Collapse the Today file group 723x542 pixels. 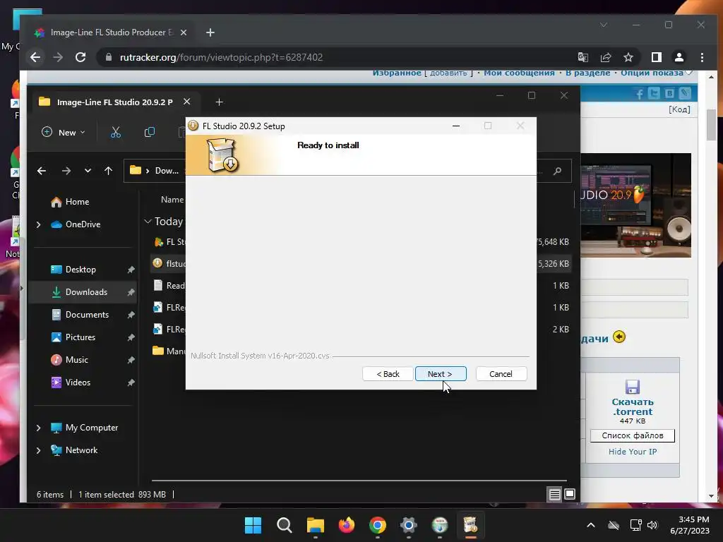click(148, 222)
